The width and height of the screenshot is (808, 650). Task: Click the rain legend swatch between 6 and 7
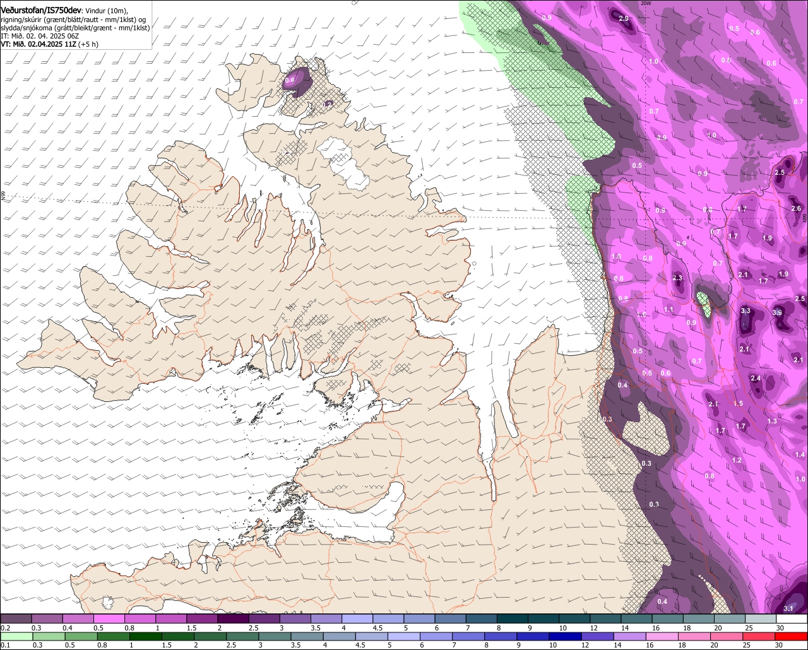pyautogui.click(x=436, y=636)
